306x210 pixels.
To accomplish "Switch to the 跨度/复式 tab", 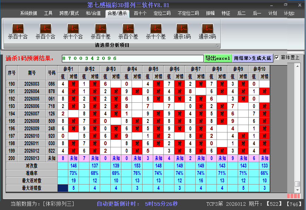I will tap(69, 13).
